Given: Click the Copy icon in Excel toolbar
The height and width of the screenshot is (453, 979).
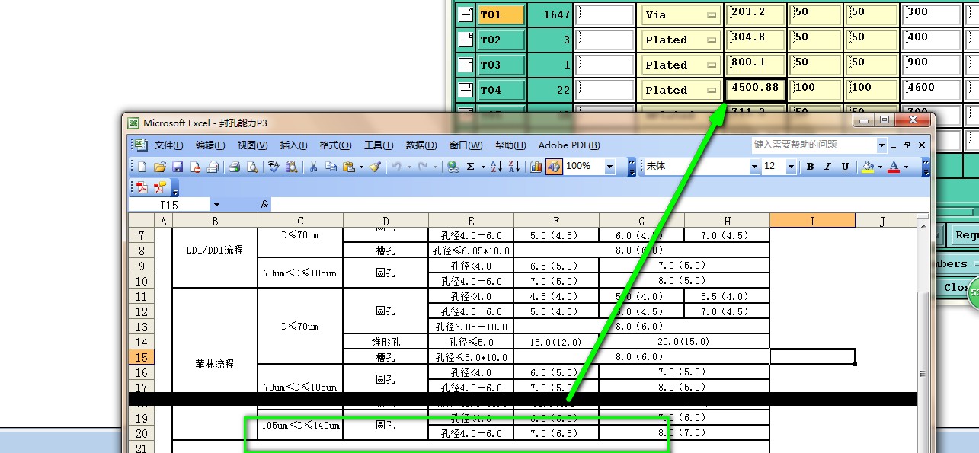Looking at the screenshot, I should pyautogui.click(x=331, y=167).
